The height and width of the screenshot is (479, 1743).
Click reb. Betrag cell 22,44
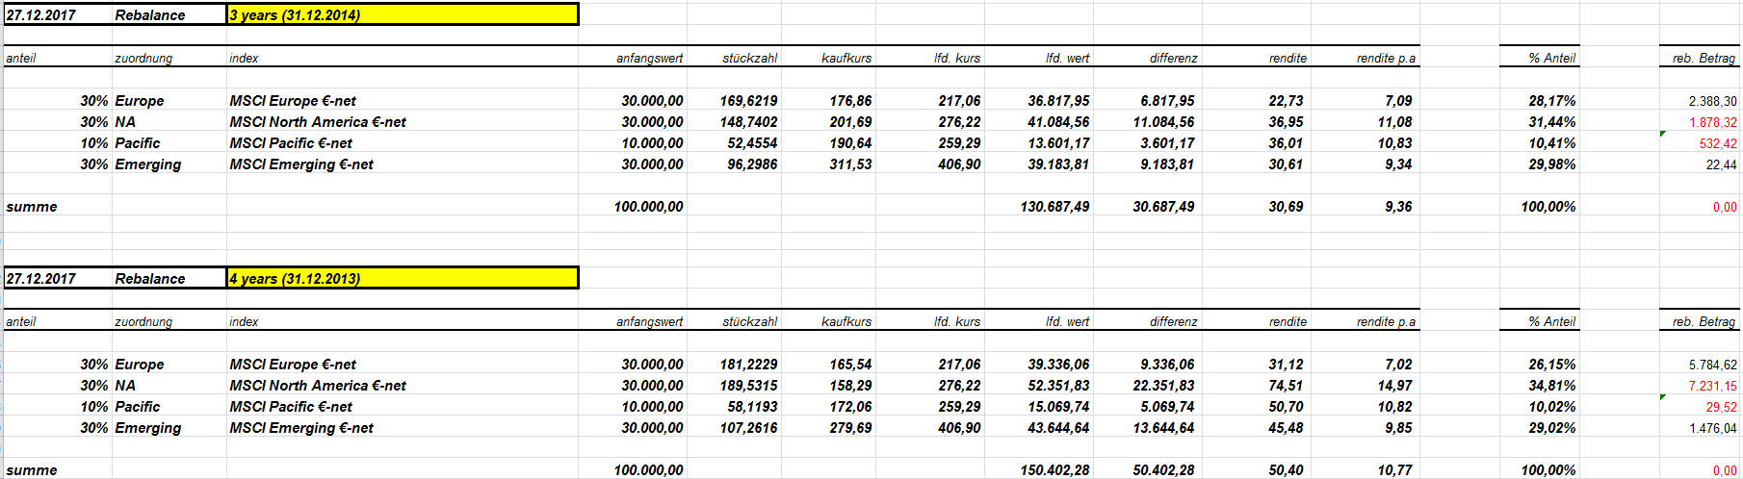(x=1721, y=164)
